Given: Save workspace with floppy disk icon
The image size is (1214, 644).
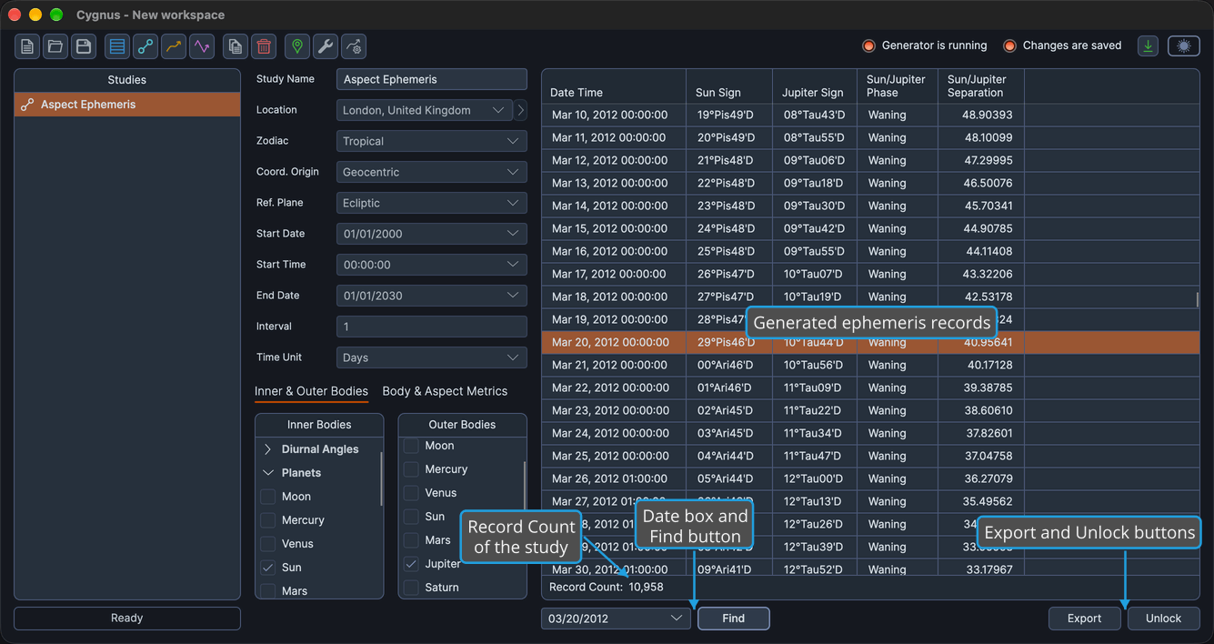Looking at the screenshot, I should (84, 46).
